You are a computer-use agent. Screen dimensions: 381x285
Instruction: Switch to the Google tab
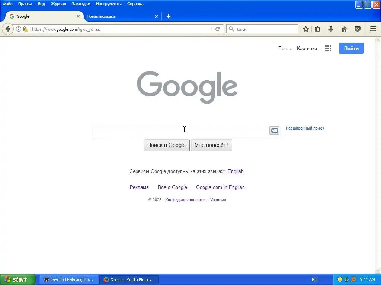click(44, 16)
